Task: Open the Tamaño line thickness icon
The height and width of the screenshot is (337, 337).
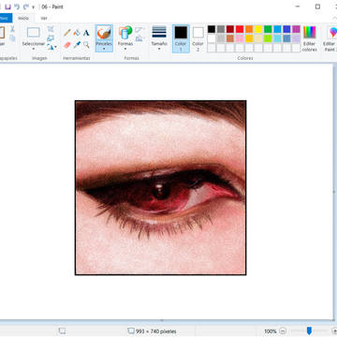Action: (x=159, y=32)
